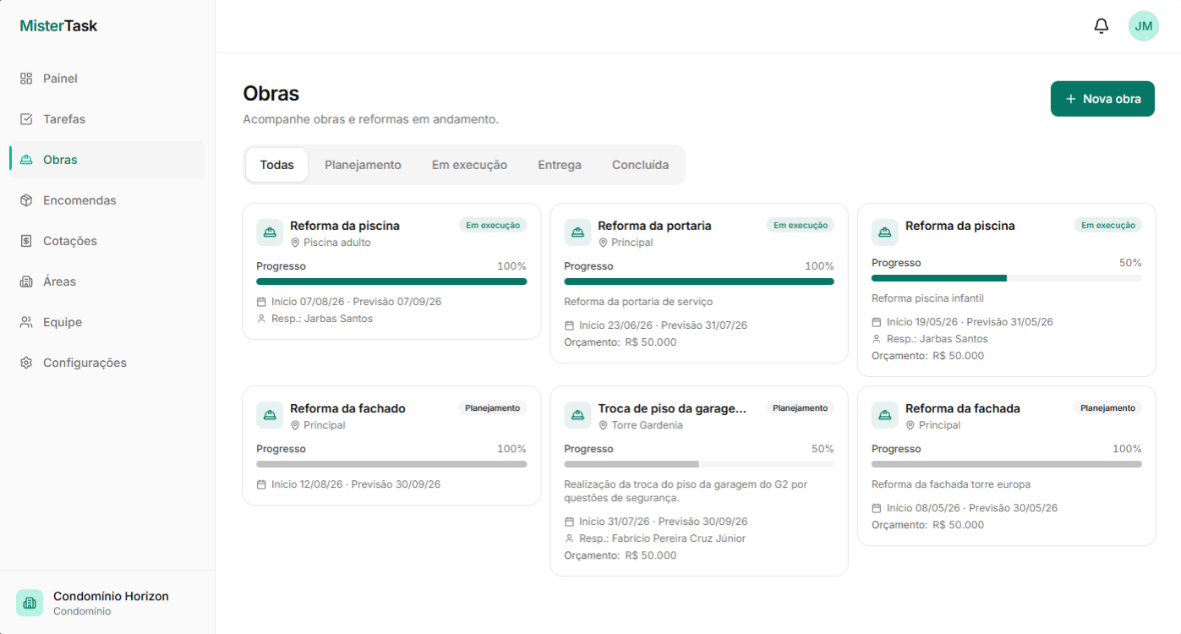
Task: Go to Equipe in the sidebar
Action: (107, 322)
